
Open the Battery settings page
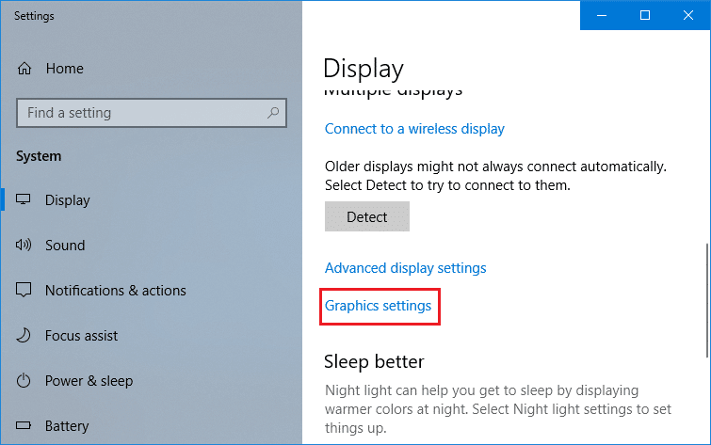pos(67,426)
